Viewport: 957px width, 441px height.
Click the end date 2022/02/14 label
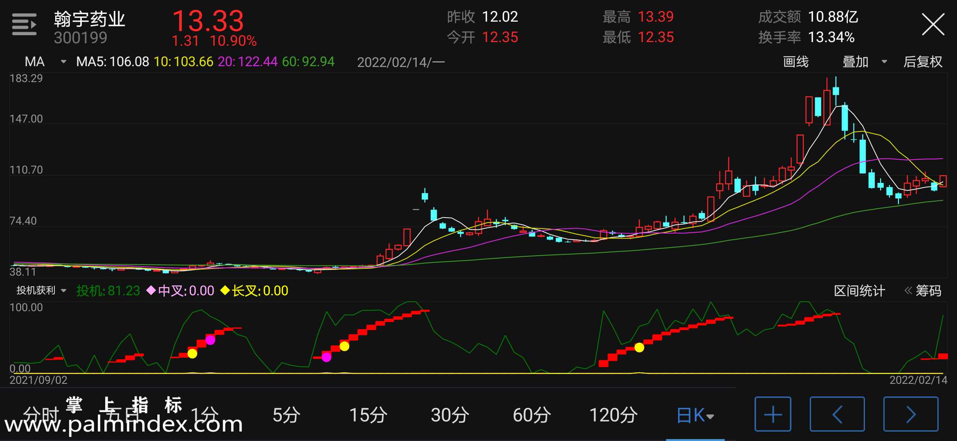[919, 380]
